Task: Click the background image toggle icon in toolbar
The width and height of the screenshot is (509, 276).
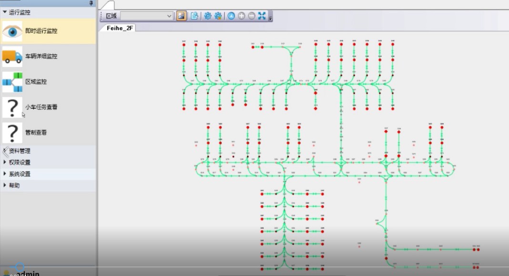Action: 181,16
